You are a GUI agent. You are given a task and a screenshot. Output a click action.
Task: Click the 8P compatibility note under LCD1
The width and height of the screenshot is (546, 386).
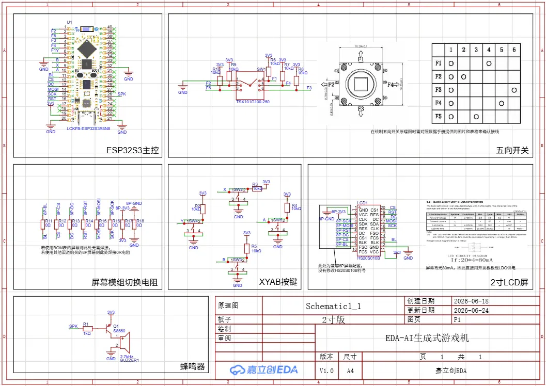pyautogui.click(x=342, y=268)
